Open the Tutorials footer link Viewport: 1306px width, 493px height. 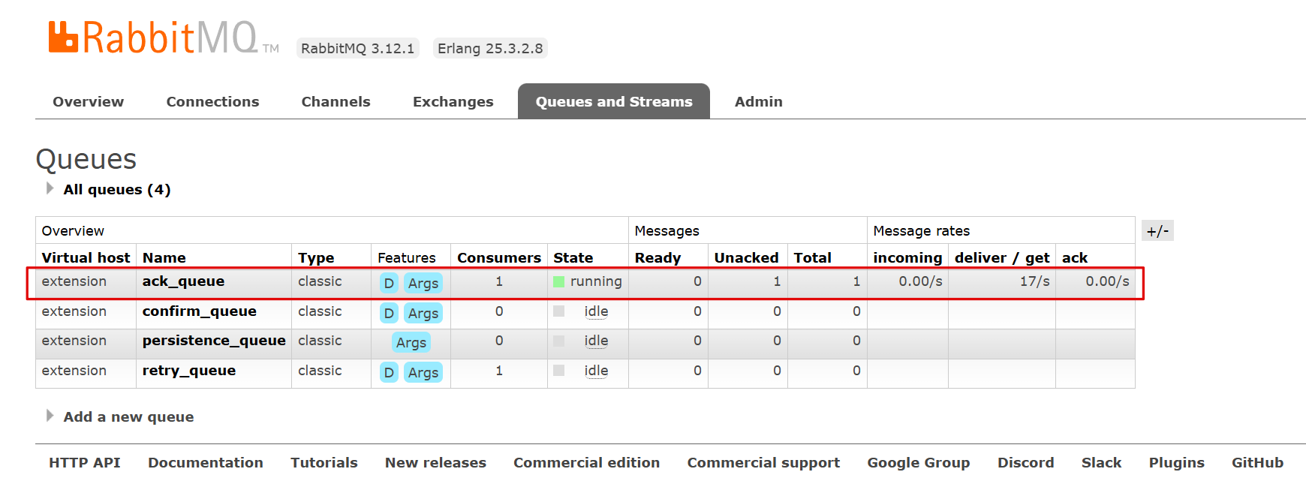pos(324,462)
